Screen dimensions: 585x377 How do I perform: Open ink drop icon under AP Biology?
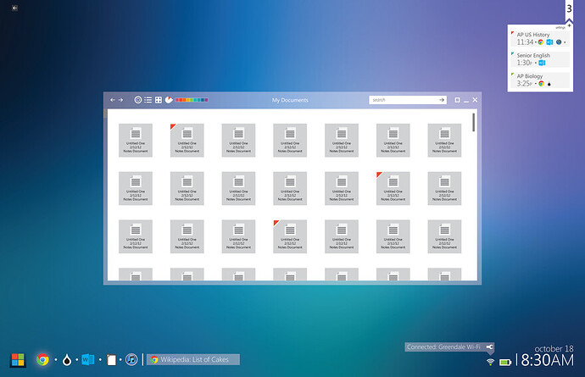549,84
